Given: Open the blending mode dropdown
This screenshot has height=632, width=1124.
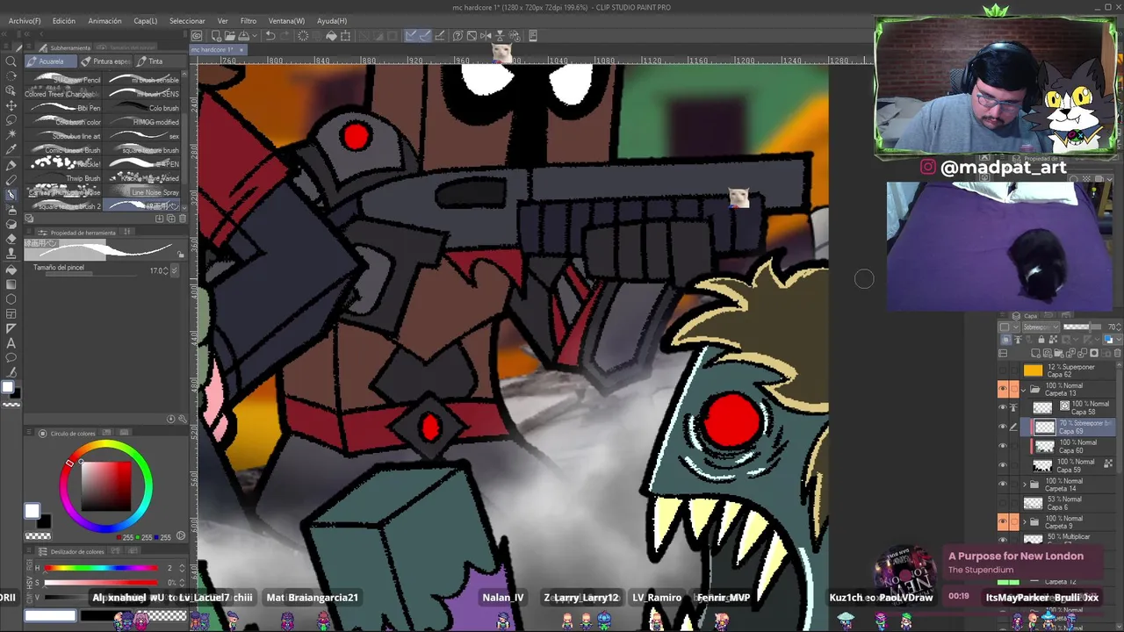Looking at the screenshot, I should click(1041, 327).
